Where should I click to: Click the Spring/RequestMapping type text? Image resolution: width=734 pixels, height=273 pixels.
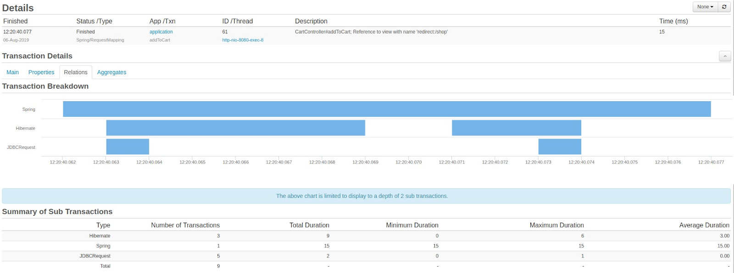[x=100, y=40]
